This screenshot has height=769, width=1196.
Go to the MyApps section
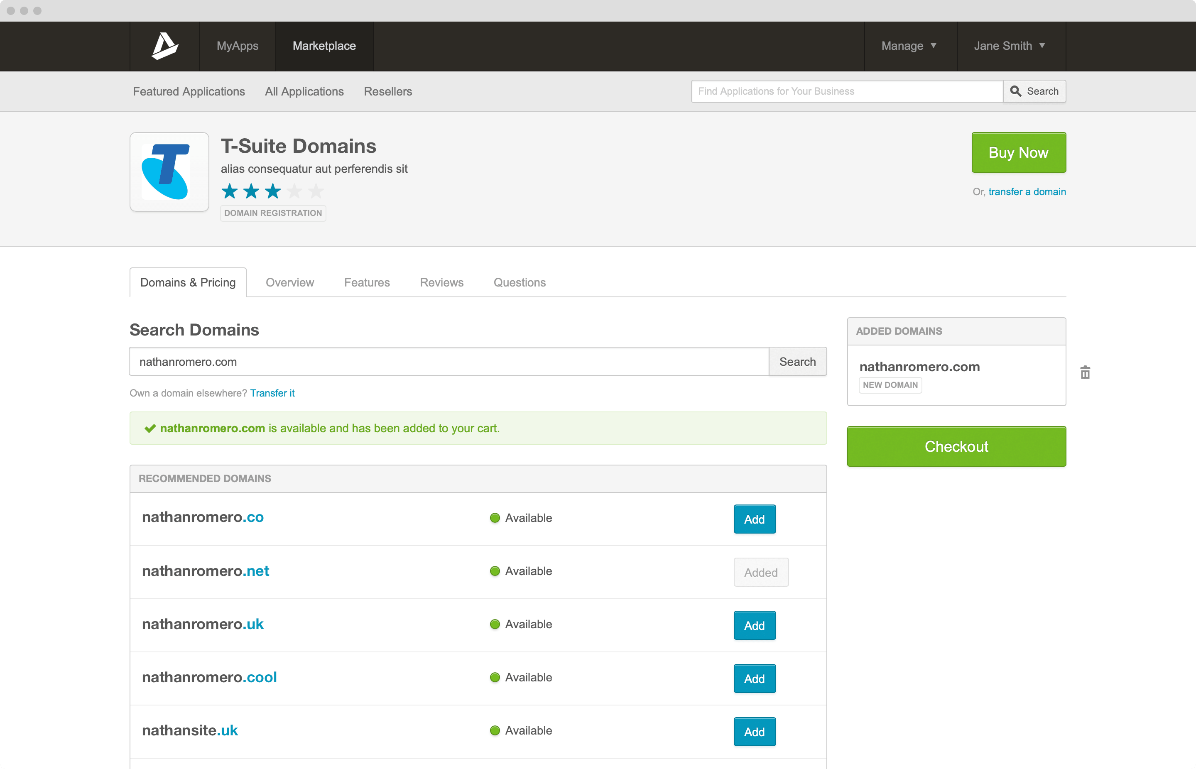[x=237, y=46]
